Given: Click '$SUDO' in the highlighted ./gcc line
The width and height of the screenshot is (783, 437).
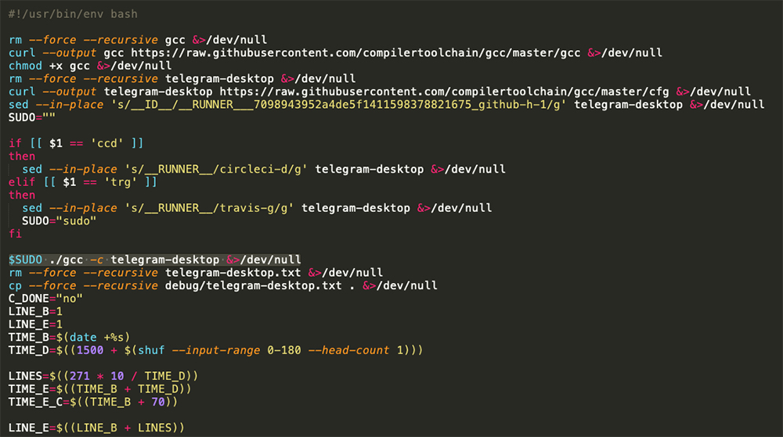Looking at the screenshot, I should [x=26, y=260].
